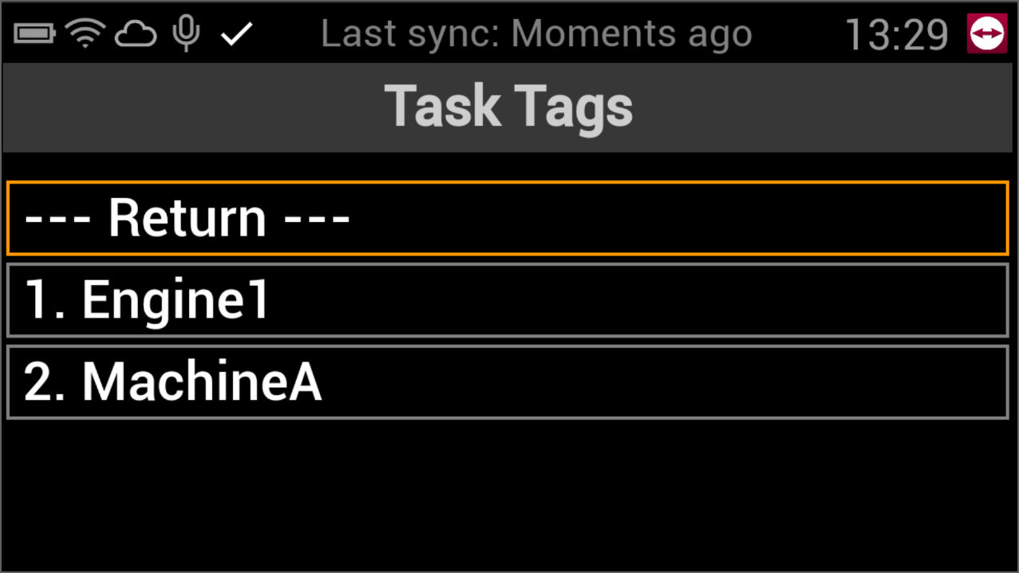Click the sync checkmark icon

coord(237,34)
